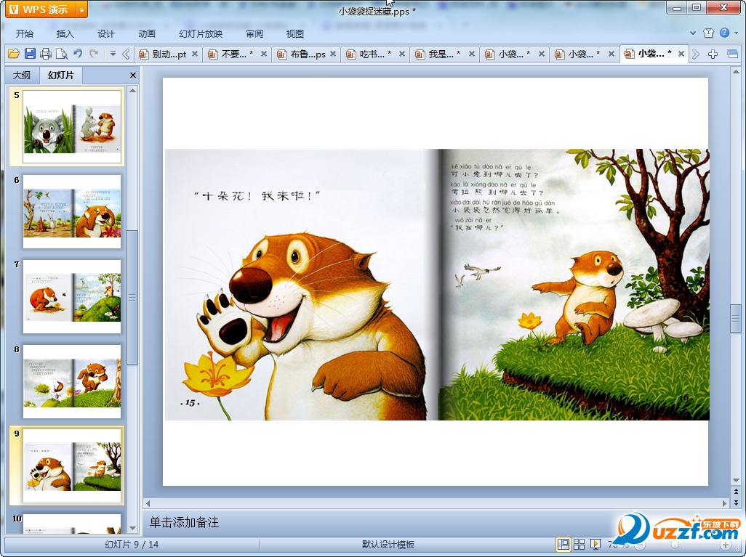Click main editor scroll down arrow
Screen dimensions: 746x557
click(736, 480)
